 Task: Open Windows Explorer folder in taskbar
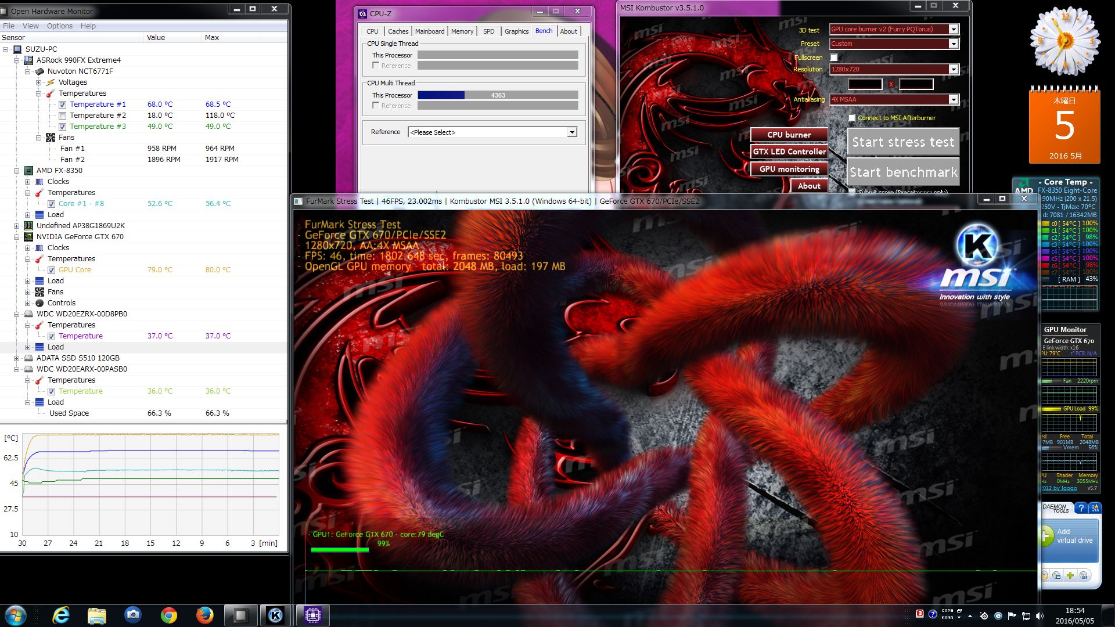click(97, 615)
